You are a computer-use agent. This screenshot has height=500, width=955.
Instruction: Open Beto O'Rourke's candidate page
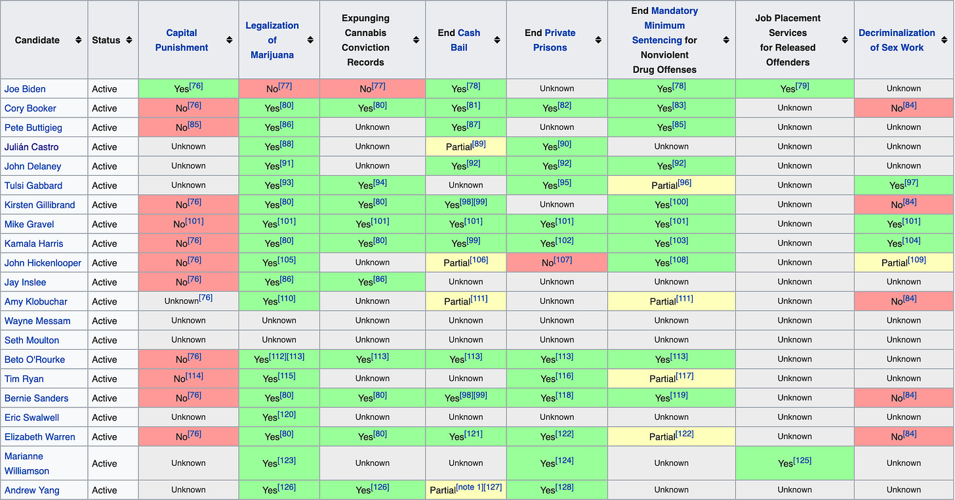click(x=35, y=360)
